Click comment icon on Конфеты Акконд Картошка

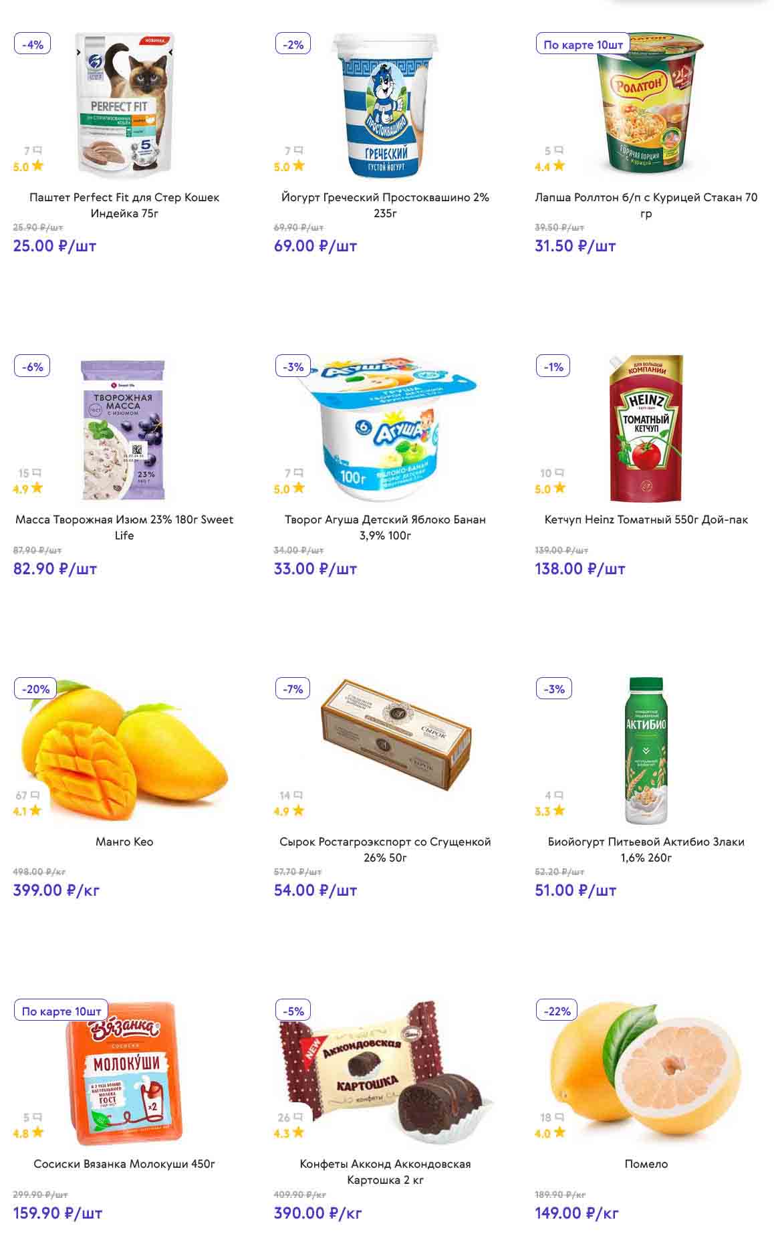pyautogui.click(x=298, y=1117)
